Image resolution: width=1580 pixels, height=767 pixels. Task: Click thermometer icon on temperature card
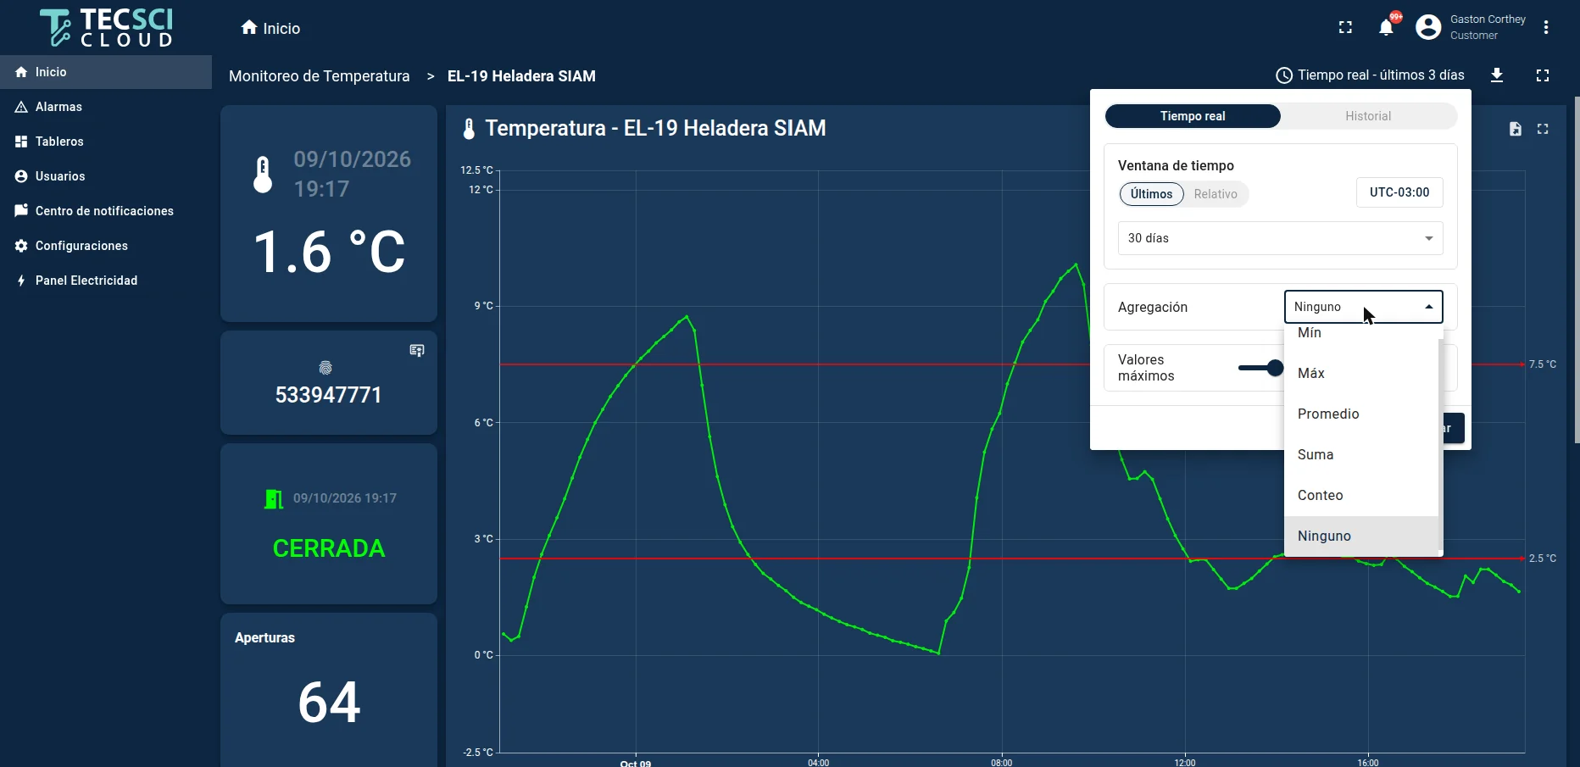coord(263,175)
